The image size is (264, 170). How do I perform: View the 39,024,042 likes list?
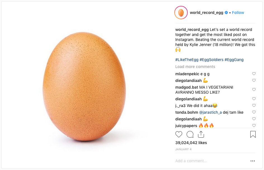(x=191, y=143)
